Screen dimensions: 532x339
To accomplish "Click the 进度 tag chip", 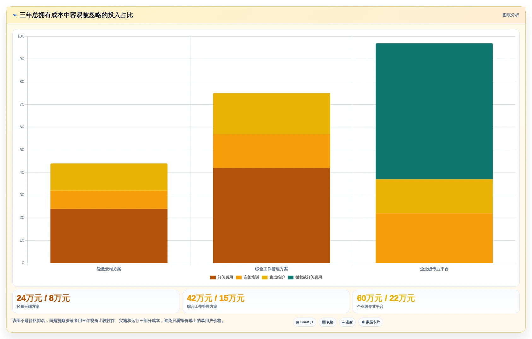I will (x=347, y=322).
